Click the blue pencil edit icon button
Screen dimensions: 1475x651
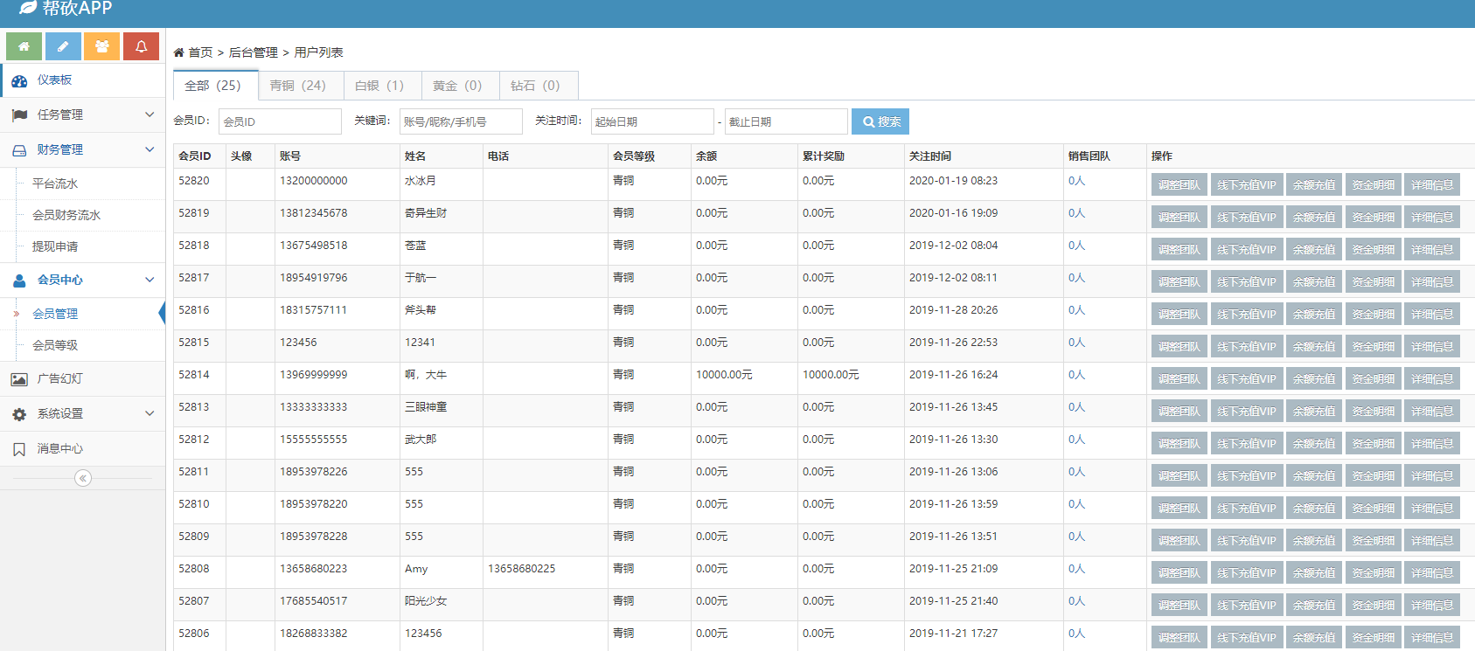[x=63, y=46]
